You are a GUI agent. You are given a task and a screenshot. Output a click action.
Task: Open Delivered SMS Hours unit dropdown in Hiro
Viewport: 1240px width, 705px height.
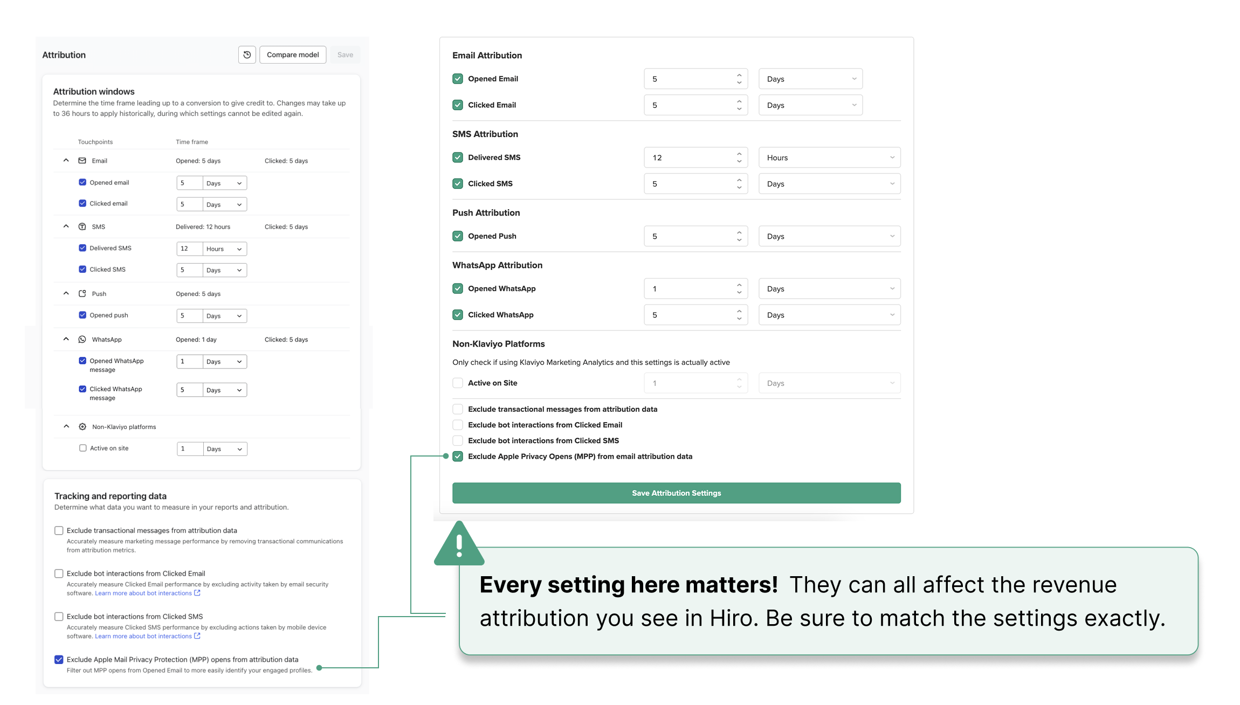tap(829, 157)
